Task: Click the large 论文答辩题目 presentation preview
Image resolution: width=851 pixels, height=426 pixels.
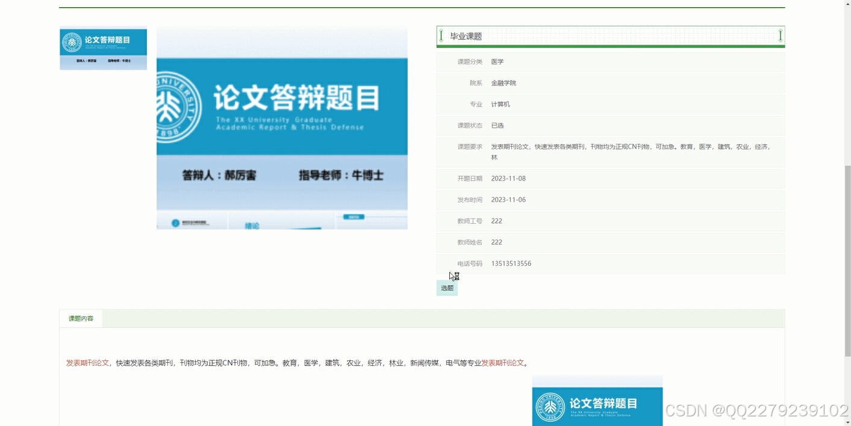Action: [281, 127]
